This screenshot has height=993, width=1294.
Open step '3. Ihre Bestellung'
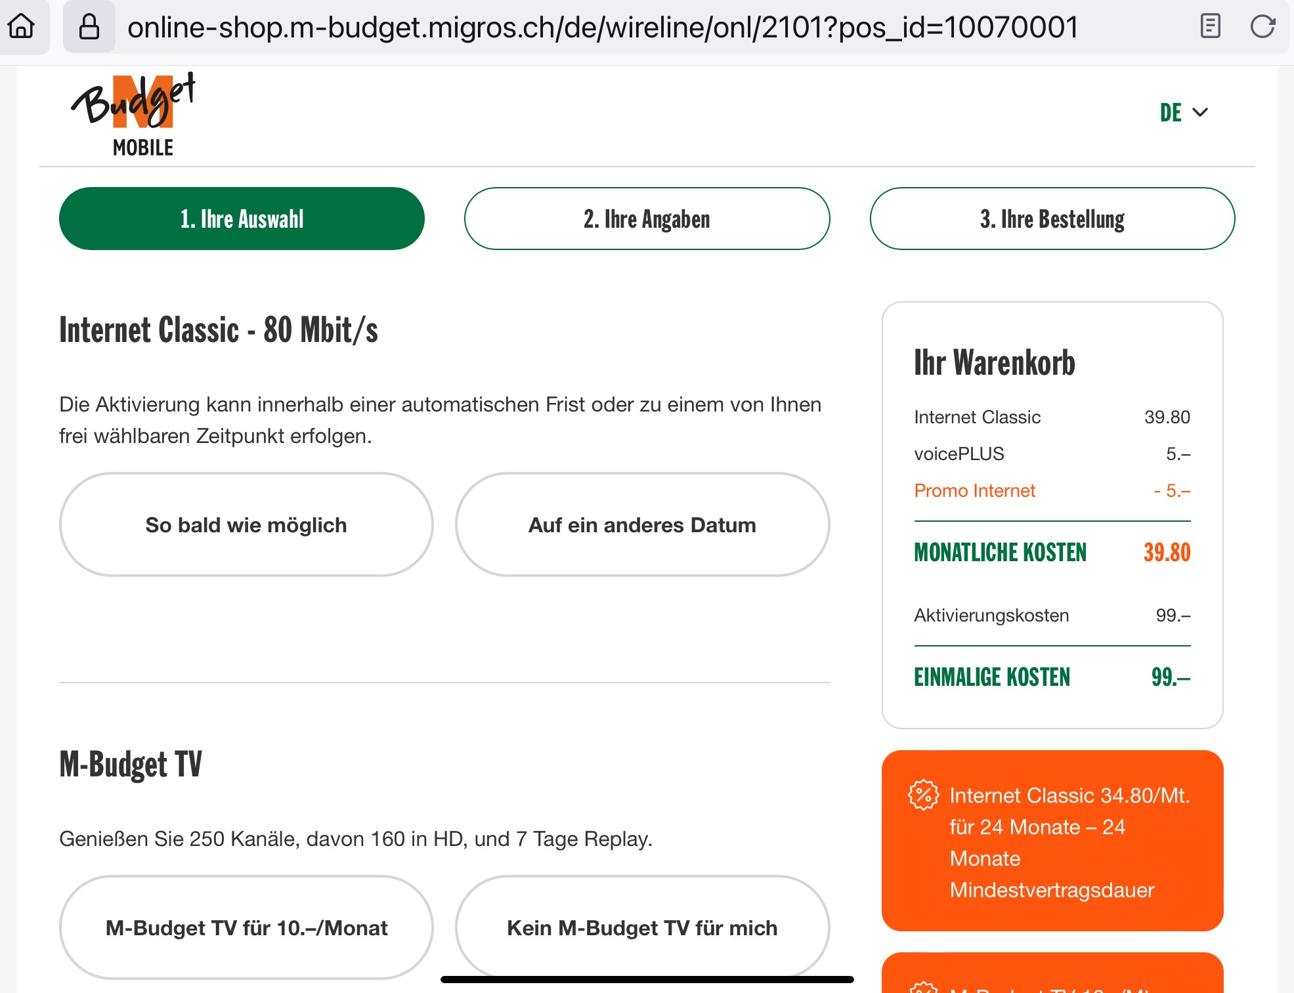[x=1052, y=219]
